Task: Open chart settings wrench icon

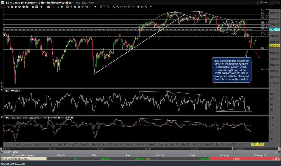Action: click(146, 7)
